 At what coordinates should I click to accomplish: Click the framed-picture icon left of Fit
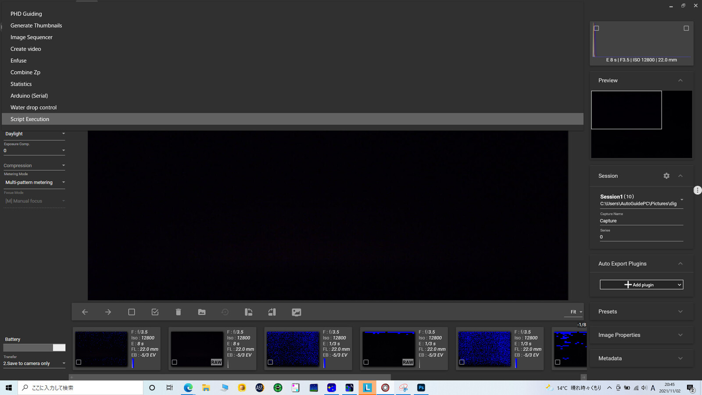pos(297,312)
